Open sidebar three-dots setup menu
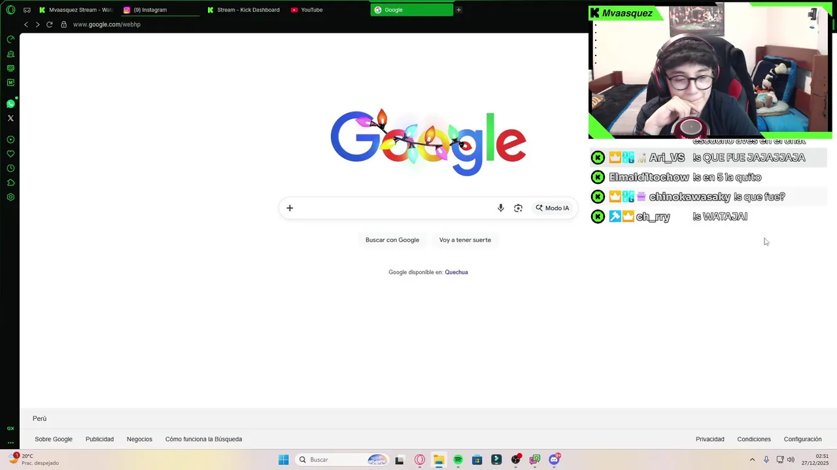 10,443
